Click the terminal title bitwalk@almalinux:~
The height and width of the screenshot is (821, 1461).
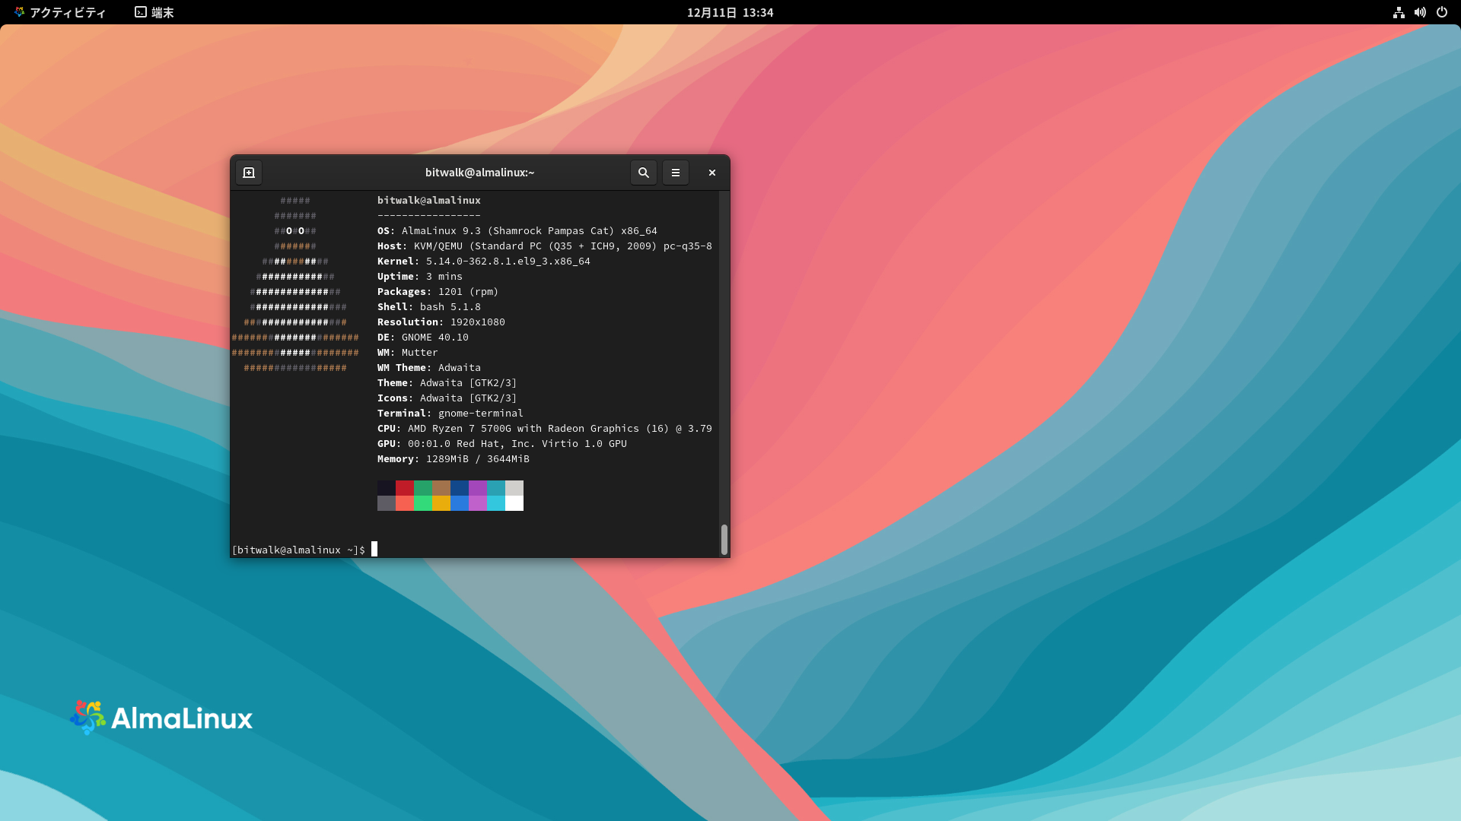[479, 173]
